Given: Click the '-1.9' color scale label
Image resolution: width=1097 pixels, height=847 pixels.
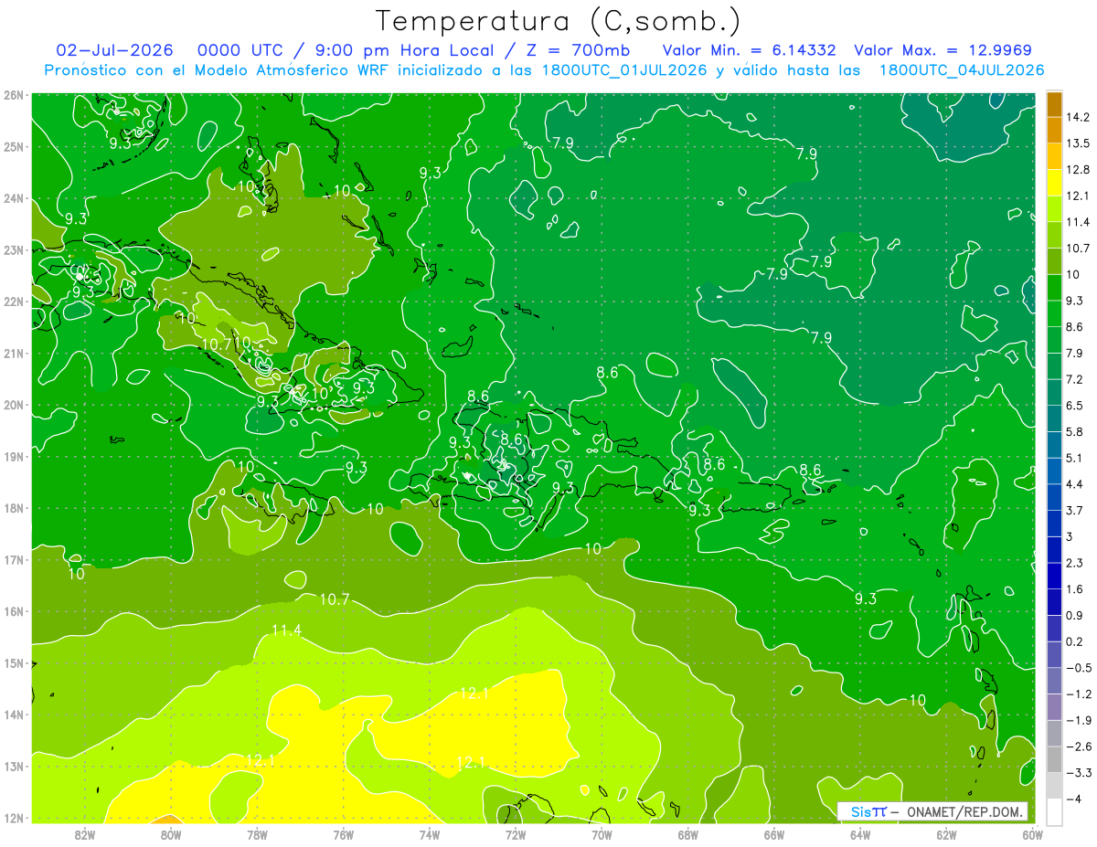Looking at the screenshot, I should 1079,721.
